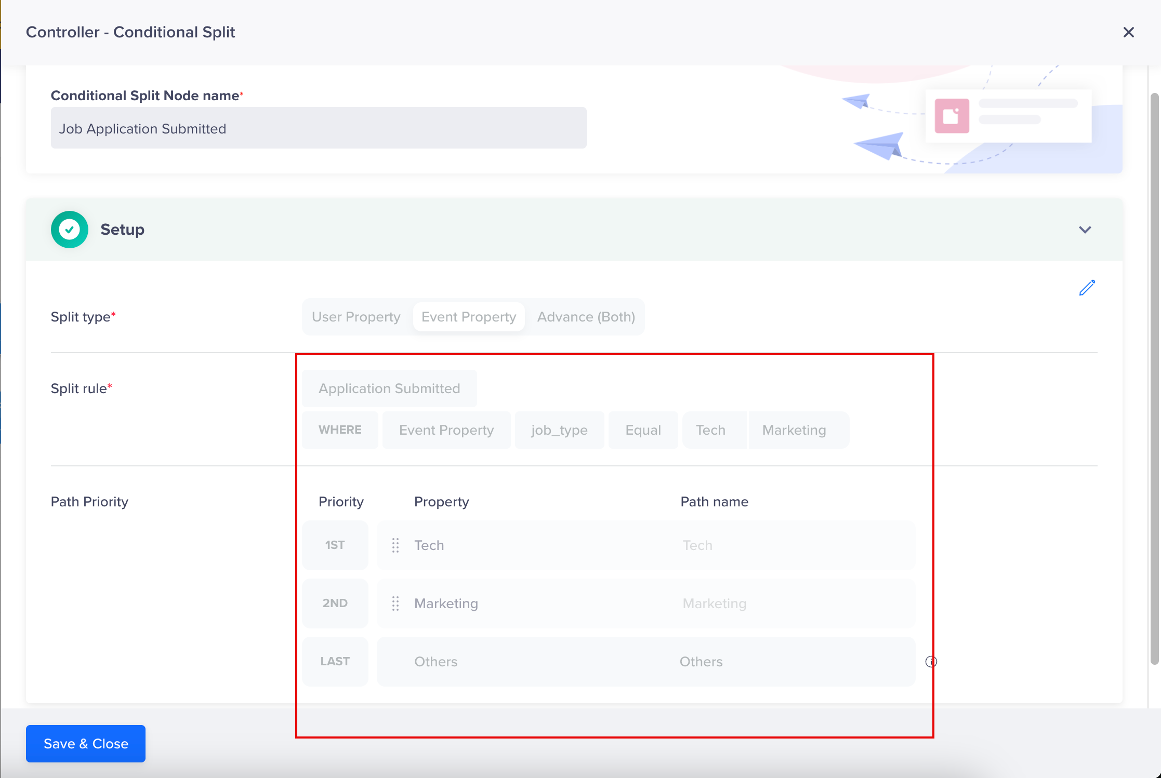Collapse the Setup section chevron
Image resolution: width=1161 pixels, height=778 pixels.
point(1085,230)
